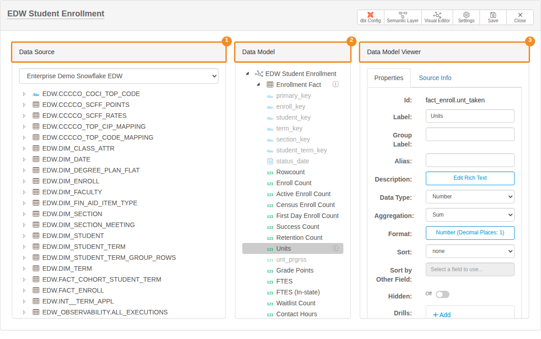Click the Group Label input field

point(470,135)
